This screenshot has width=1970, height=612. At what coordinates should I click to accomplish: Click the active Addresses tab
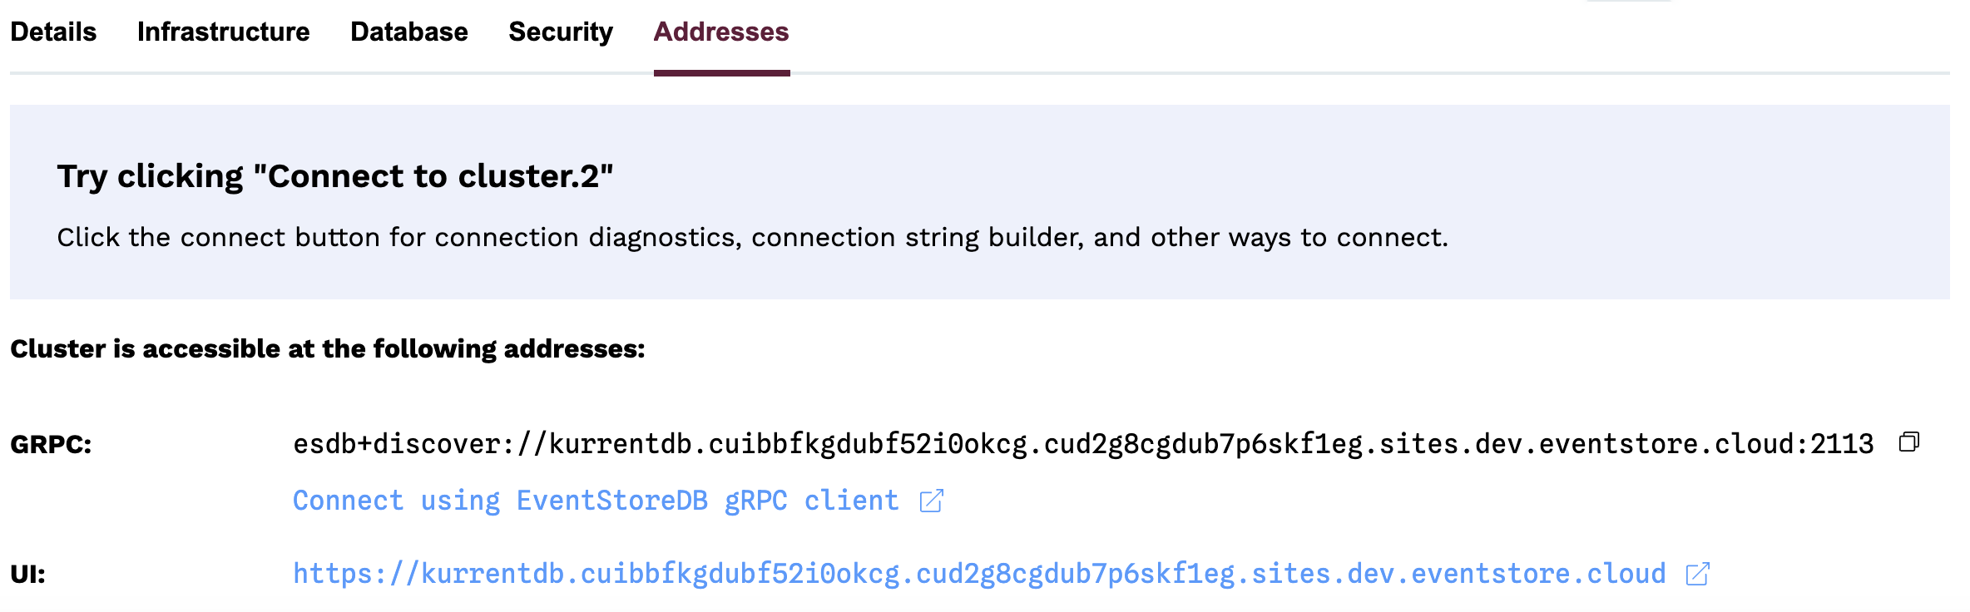(720, 32)
